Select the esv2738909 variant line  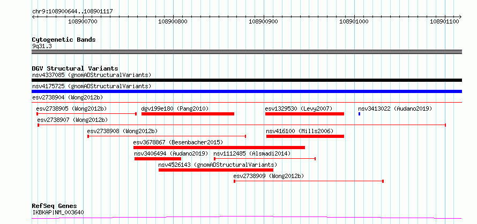point(309,181)
